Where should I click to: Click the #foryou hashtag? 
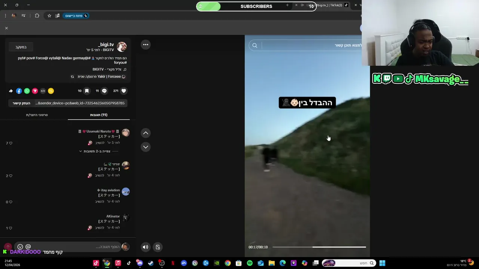point(120,63)
